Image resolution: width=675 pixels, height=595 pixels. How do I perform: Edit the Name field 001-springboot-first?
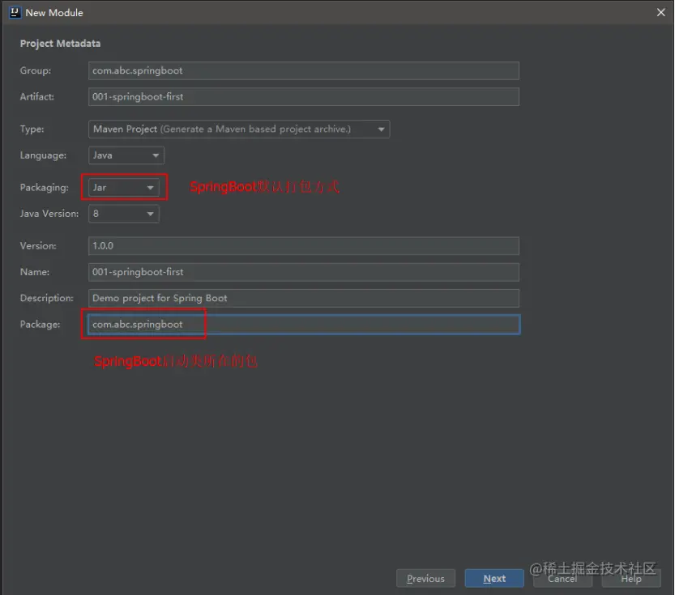304,272
